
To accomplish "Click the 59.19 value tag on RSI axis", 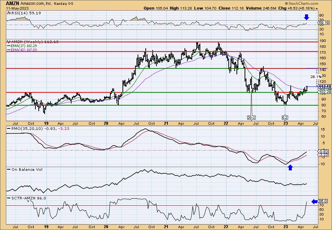I will tap(324, 22).
